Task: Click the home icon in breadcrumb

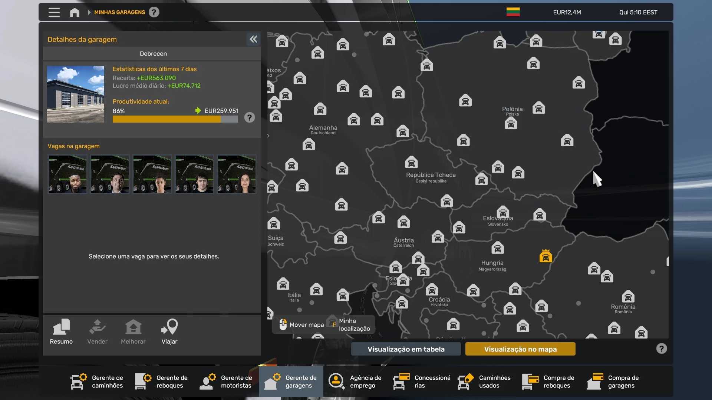Action: [75, 12]
